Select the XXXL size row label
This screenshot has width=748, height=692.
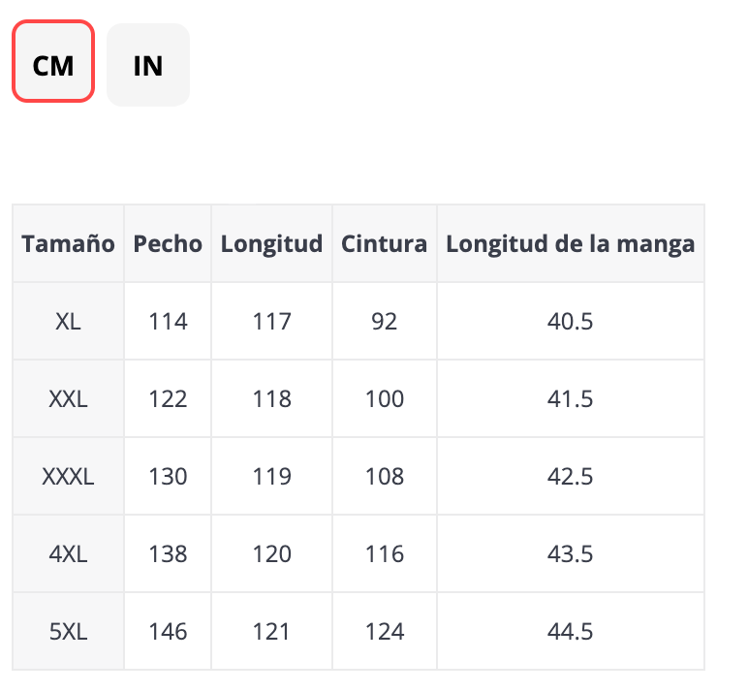pyautogui.click(x=69, y=476)
